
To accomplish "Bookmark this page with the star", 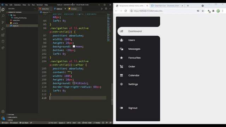I will coord(203,11).
